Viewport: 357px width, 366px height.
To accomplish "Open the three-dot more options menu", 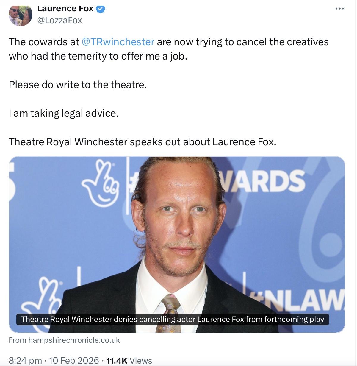I will point(339,9).
